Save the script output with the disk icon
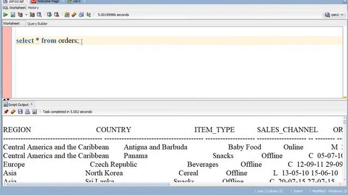 point(20,112)
